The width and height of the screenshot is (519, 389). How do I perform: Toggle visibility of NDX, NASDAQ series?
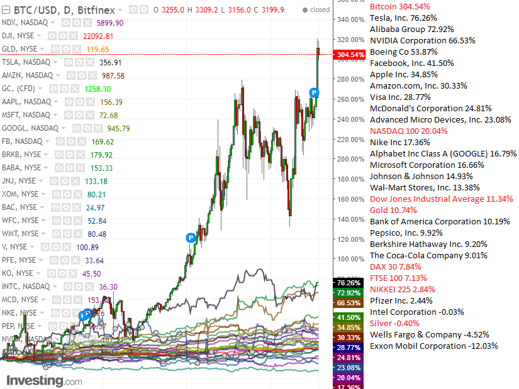click(66, 23)
